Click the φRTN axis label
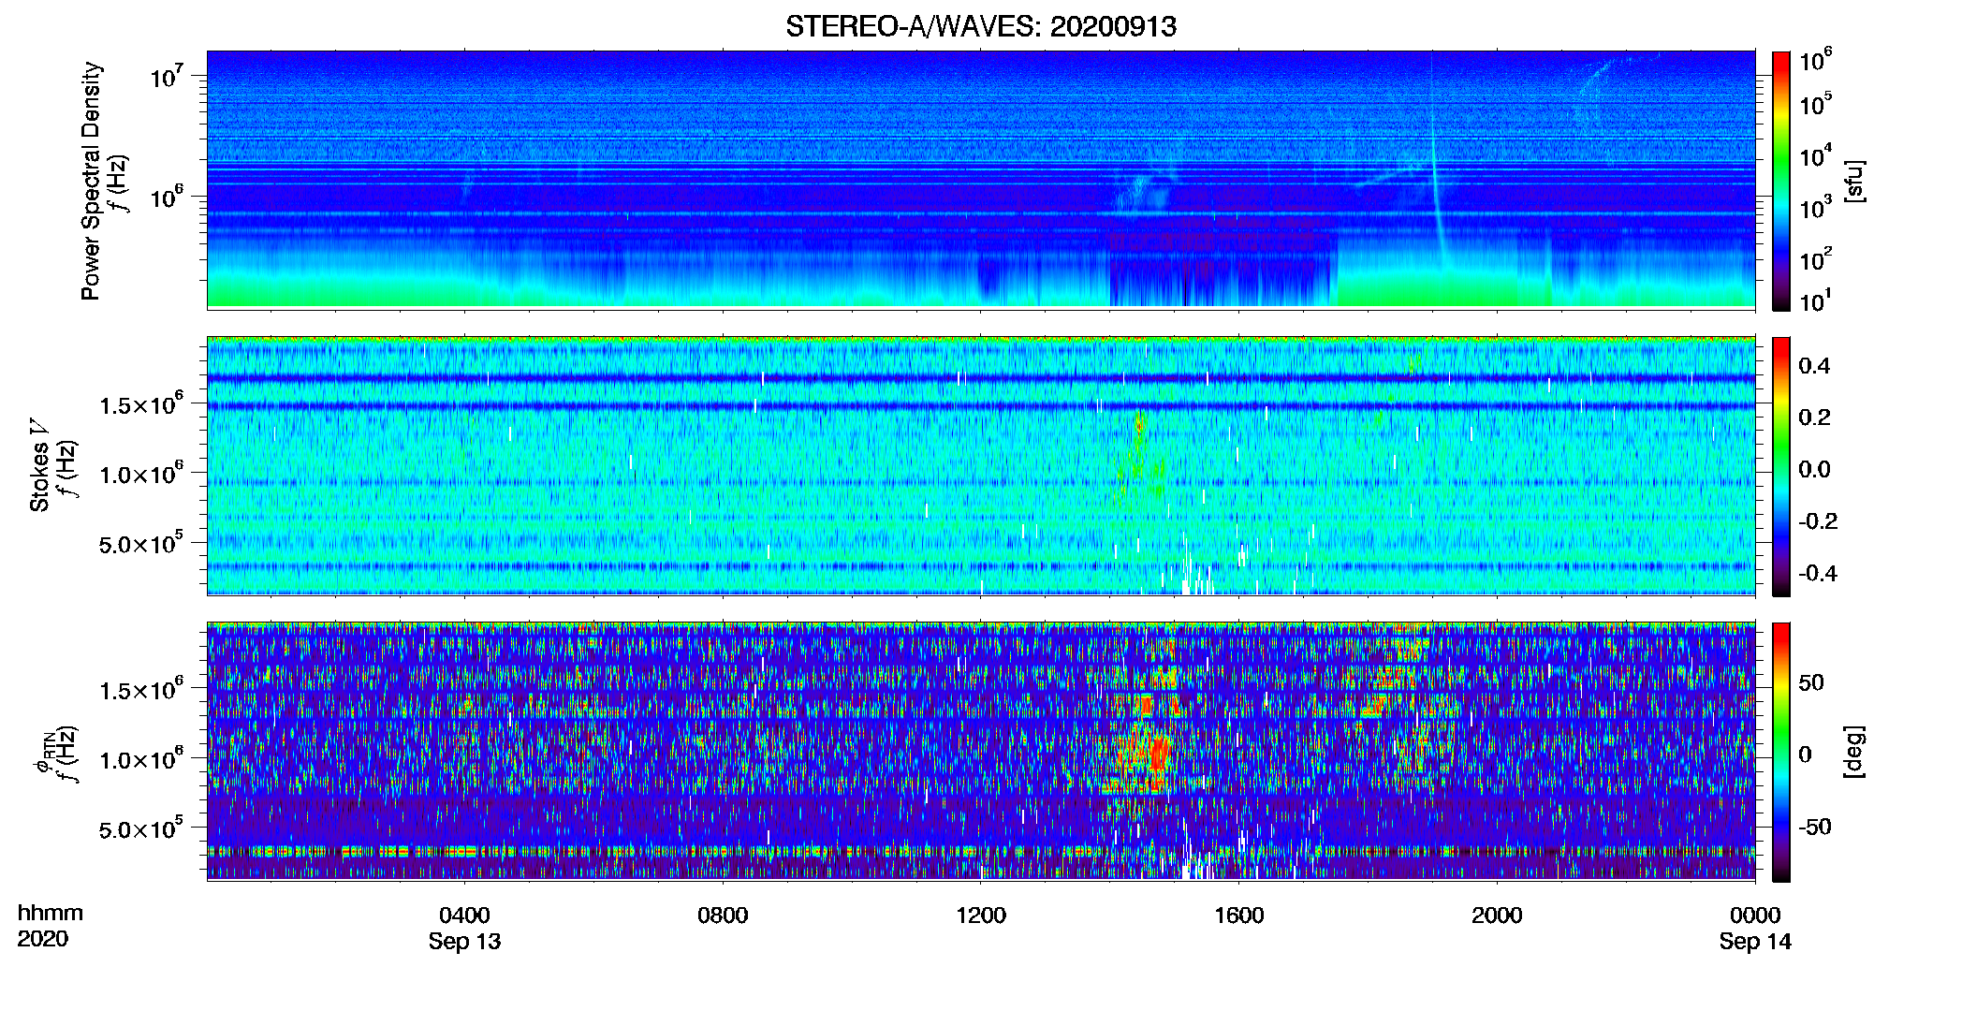 (43, 754)
